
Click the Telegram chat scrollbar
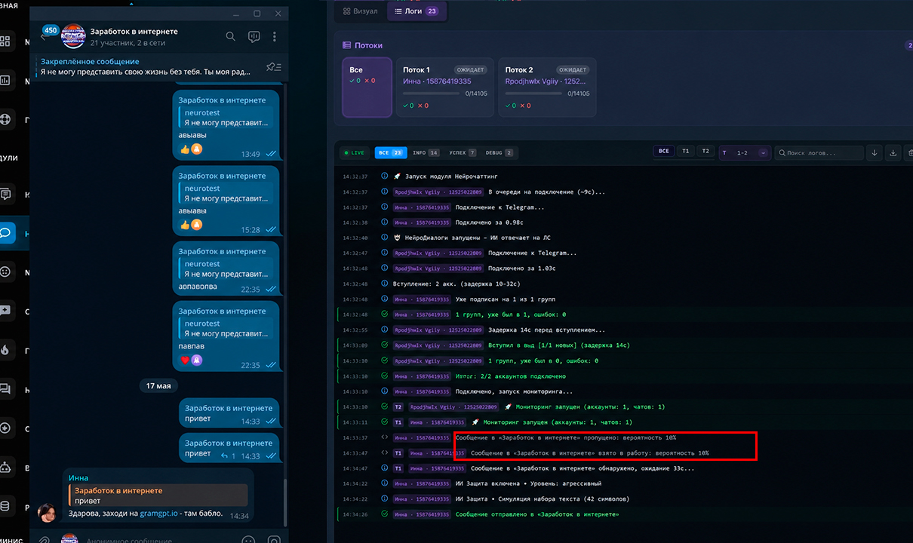285,502
